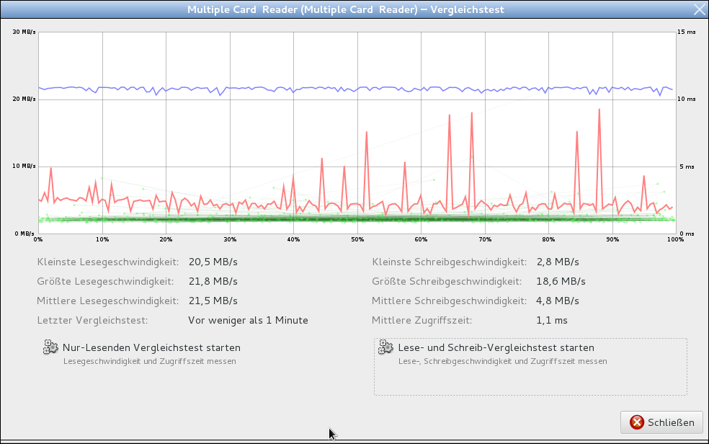
Task: Click the 15 ms axis label
Action: pyautogui.click(x=687, y=32)
